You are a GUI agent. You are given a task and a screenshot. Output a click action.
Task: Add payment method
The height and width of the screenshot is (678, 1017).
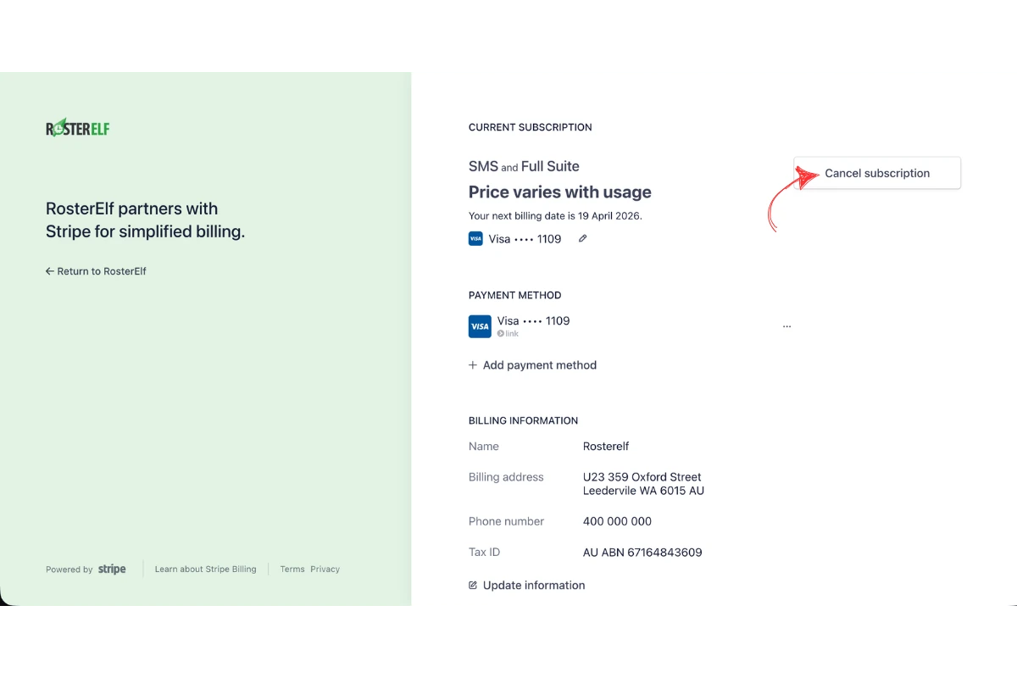click(532, 365)
